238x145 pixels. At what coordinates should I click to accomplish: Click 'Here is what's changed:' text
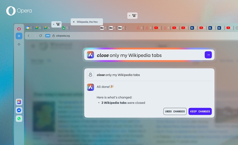[x=114, y=97]
